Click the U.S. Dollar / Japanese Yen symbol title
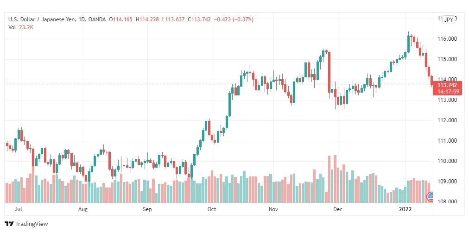This screenshot has width=469, height=232. click(43, 19)
